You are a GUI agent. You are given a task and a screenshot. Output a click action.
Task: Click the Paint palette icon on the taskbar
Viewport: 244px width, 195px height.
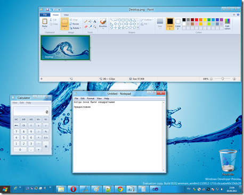click(x=96, y=189)
